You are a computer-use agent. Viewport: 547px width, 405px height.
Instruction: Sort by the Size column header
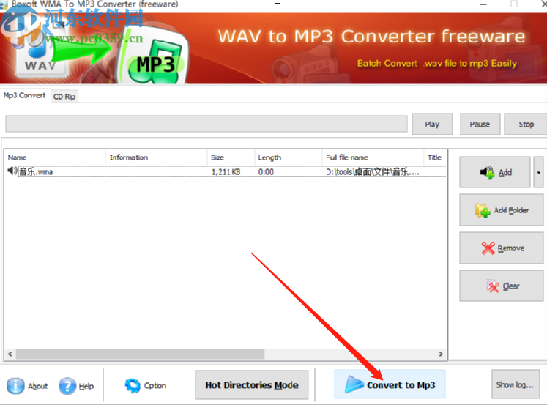click(x=231, y=157)
